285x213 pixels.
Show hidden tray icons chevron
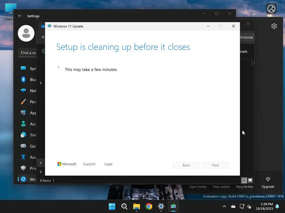[224, 206]
